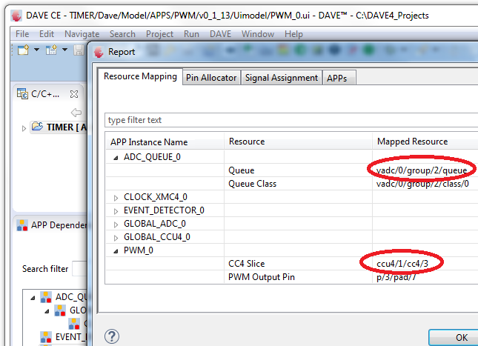Select the C/C++ Projects view tab
The height and width of the screenshot is (346, 478).
pos(45,94)
